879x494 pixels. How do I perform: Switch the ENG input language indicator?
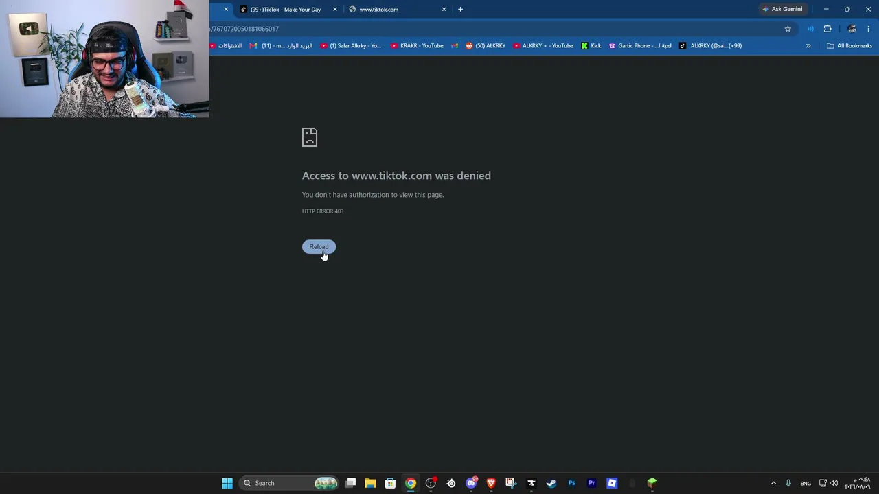tap(806, 483)
